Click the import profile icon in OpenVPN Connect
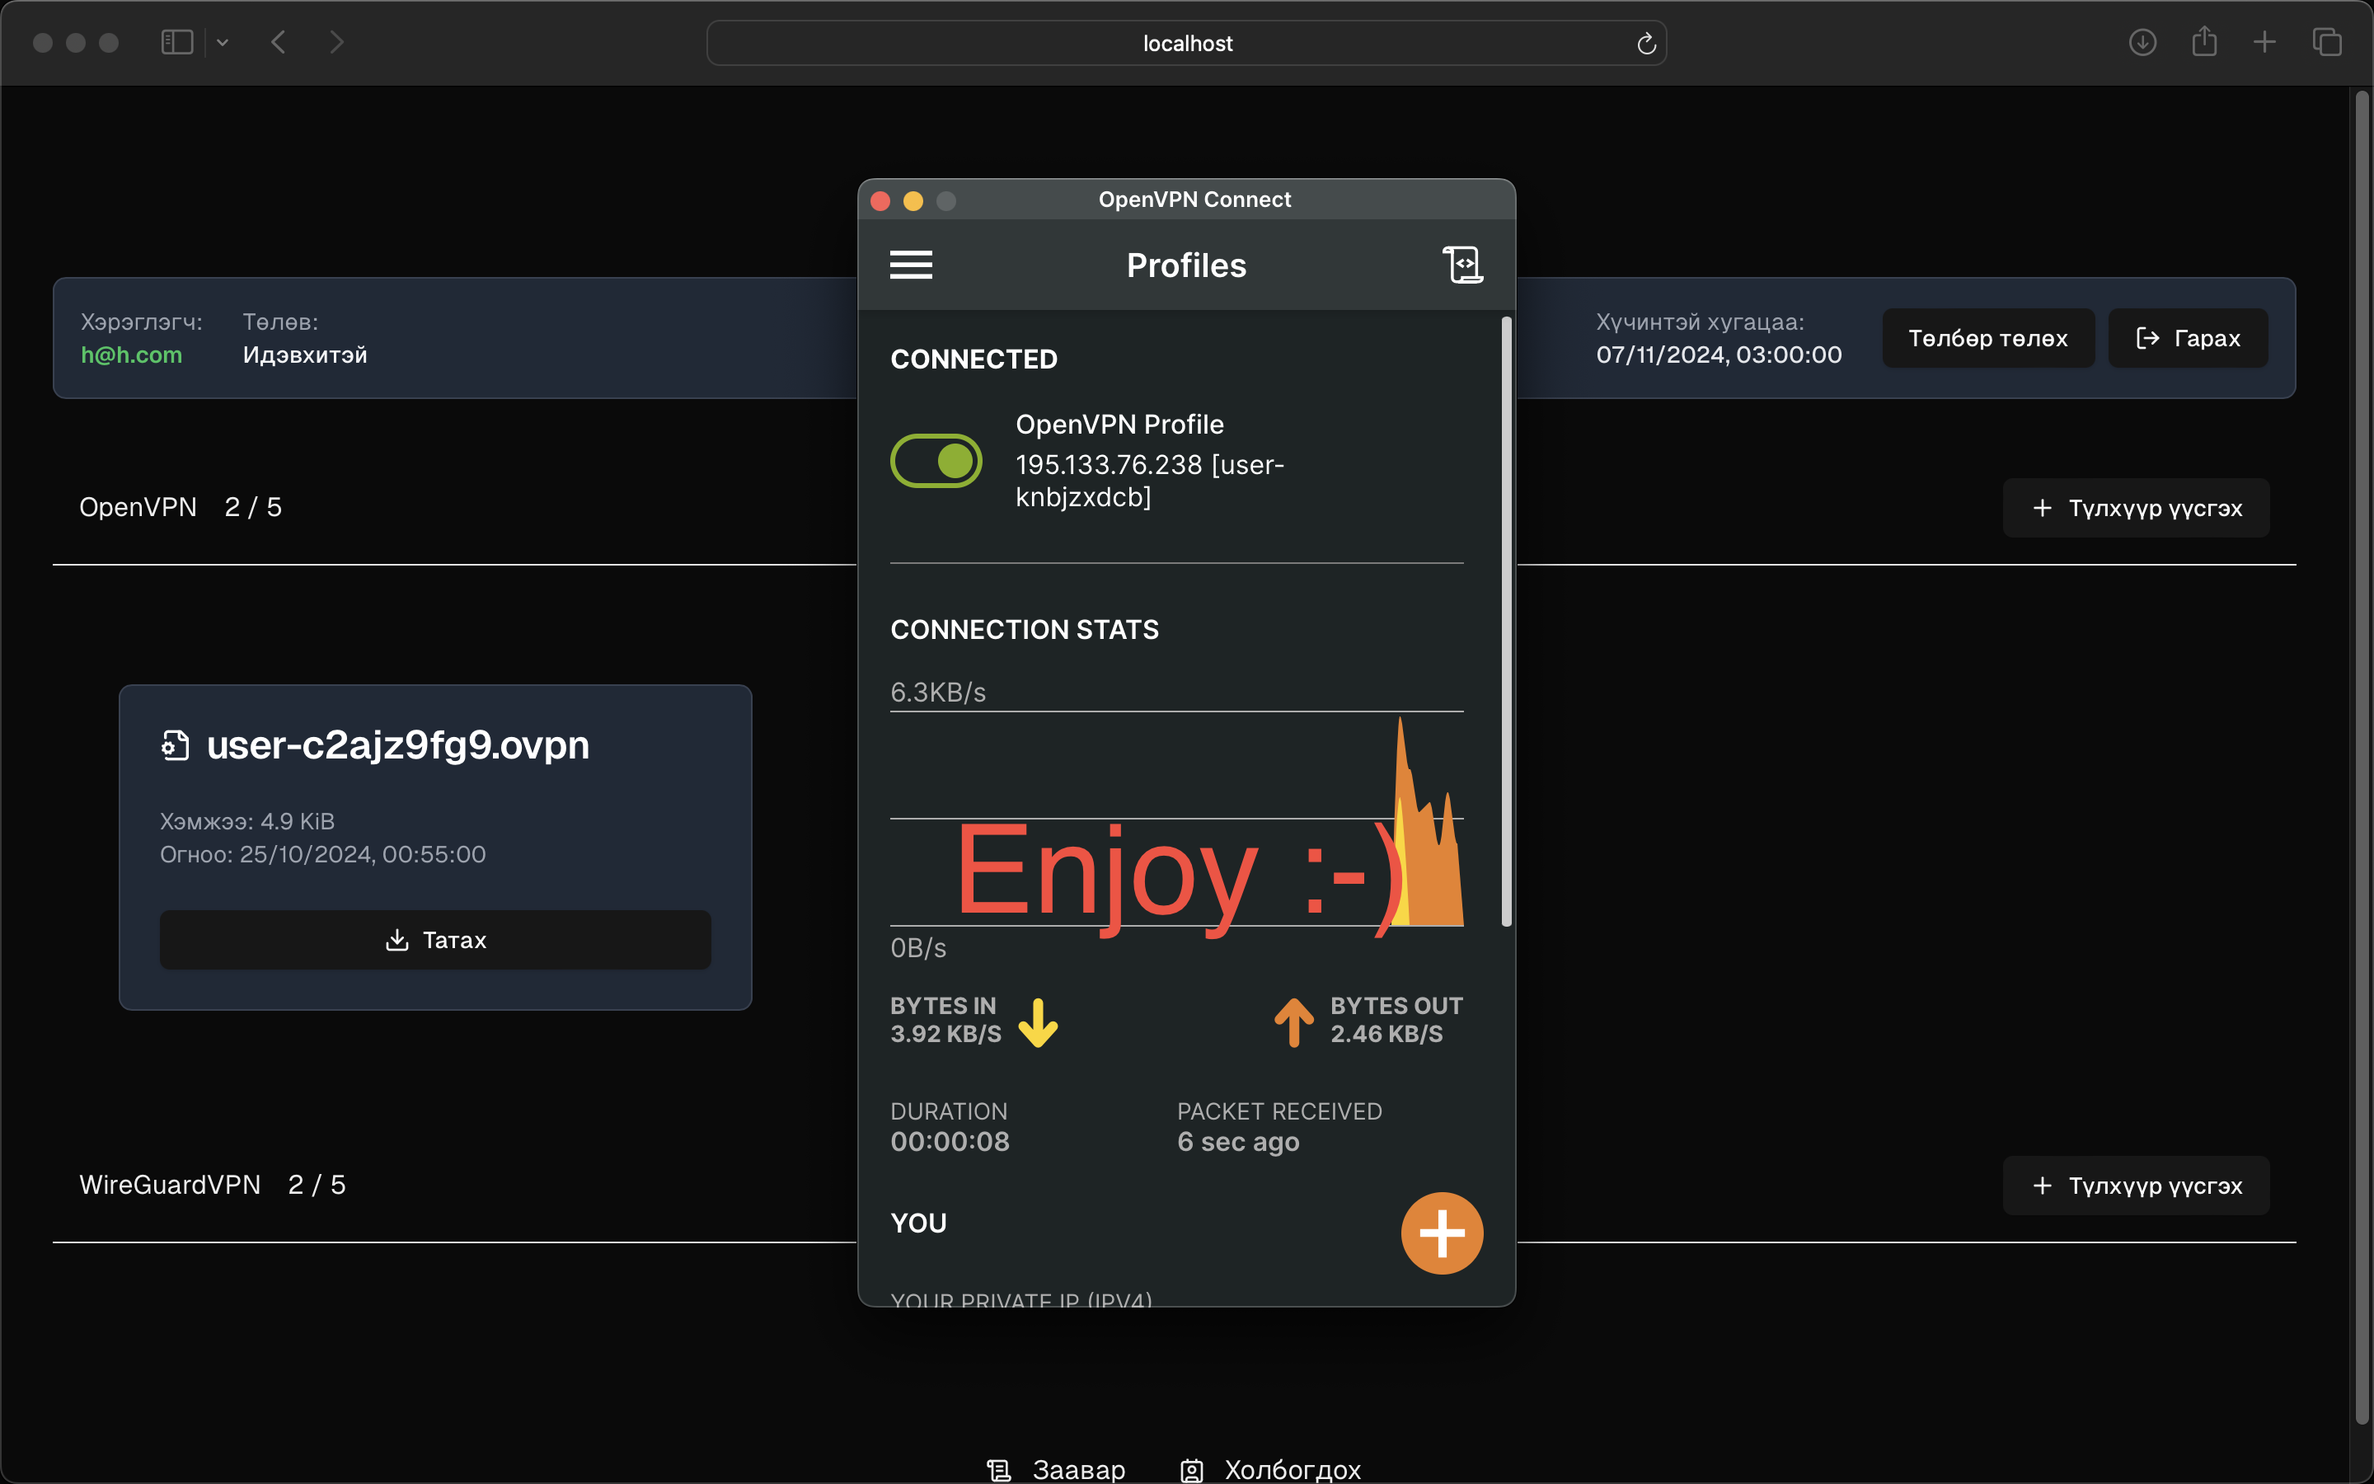Viewport: 2374px width, 1484px height. click(1461, 265)
